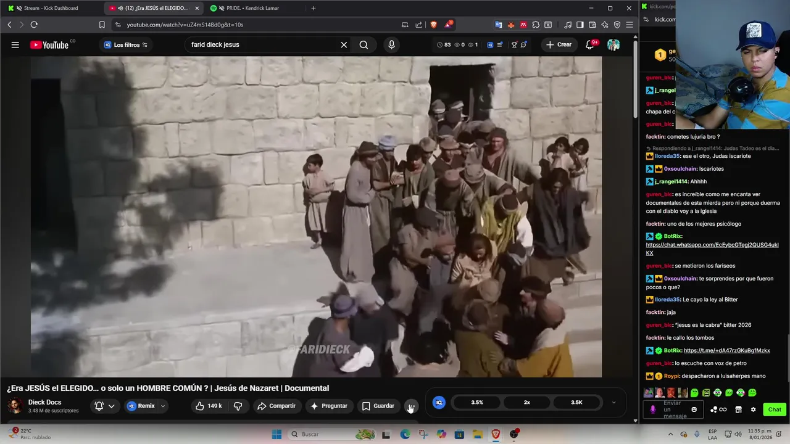This screenshot has width=790, height=444.
Task: Select the 2x vidIQ stat pill
Action: [526, 402]
